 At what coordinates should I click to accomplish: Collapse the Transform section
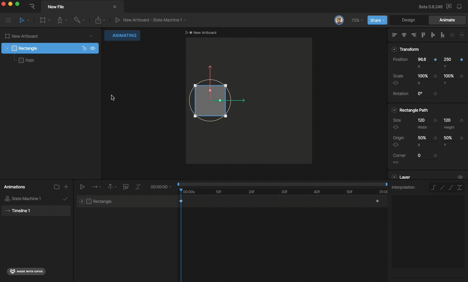[x=394, y=49]
